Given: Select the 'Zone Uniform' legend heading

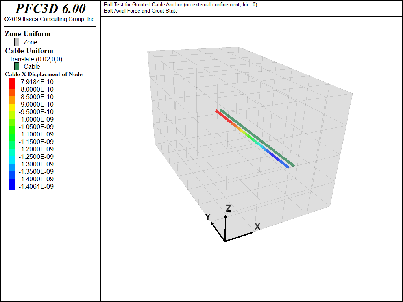Looking at the screenshot, I should 28,34.
